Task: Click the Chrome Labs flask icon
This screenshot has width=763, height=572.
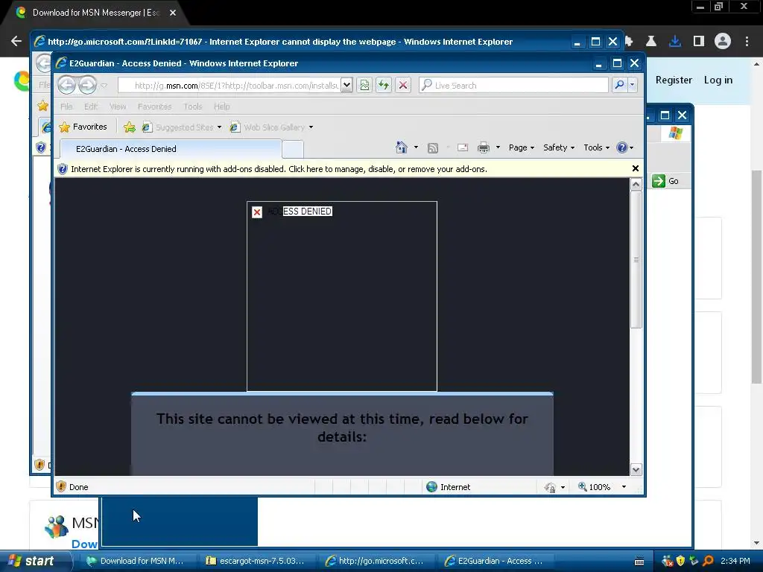Action: coord(651,42)
